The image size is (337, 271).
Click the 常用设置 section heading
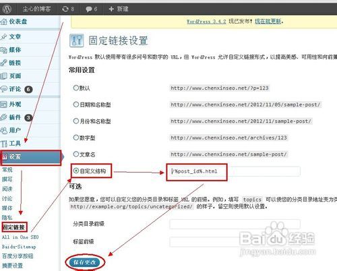click(82, 70)
